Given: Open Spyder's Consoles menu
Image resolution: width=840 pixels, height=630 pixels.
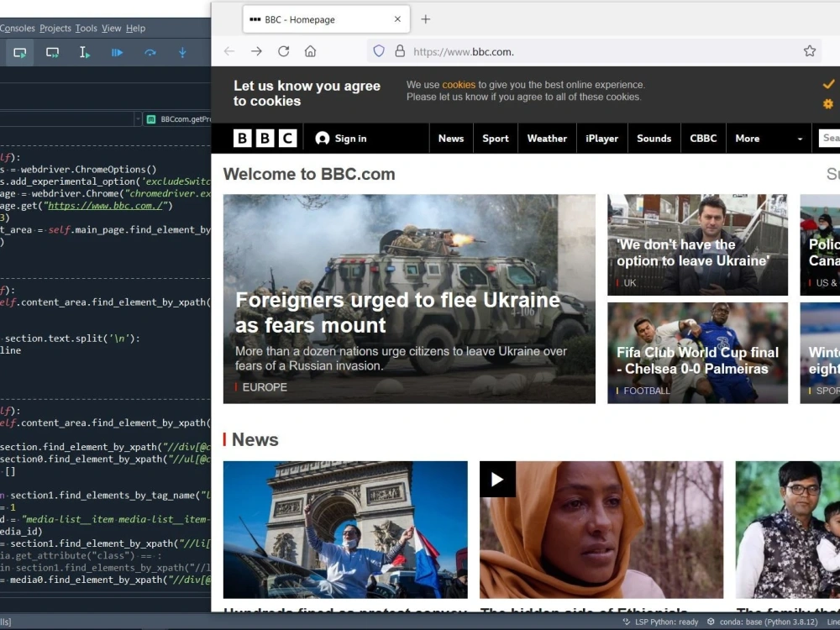Looking at the screenshot, I should pyautogui.click(x=17, y=29).
